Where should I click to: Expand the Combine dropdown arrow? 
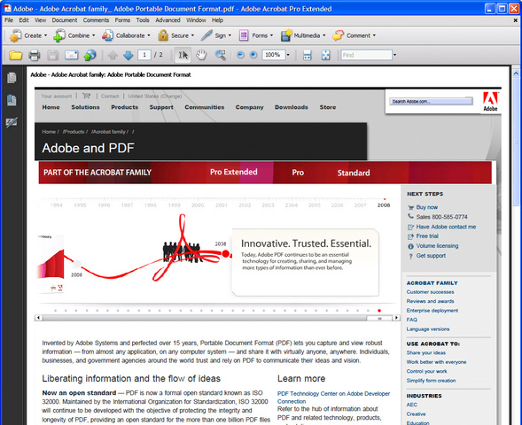coord(94,35)
